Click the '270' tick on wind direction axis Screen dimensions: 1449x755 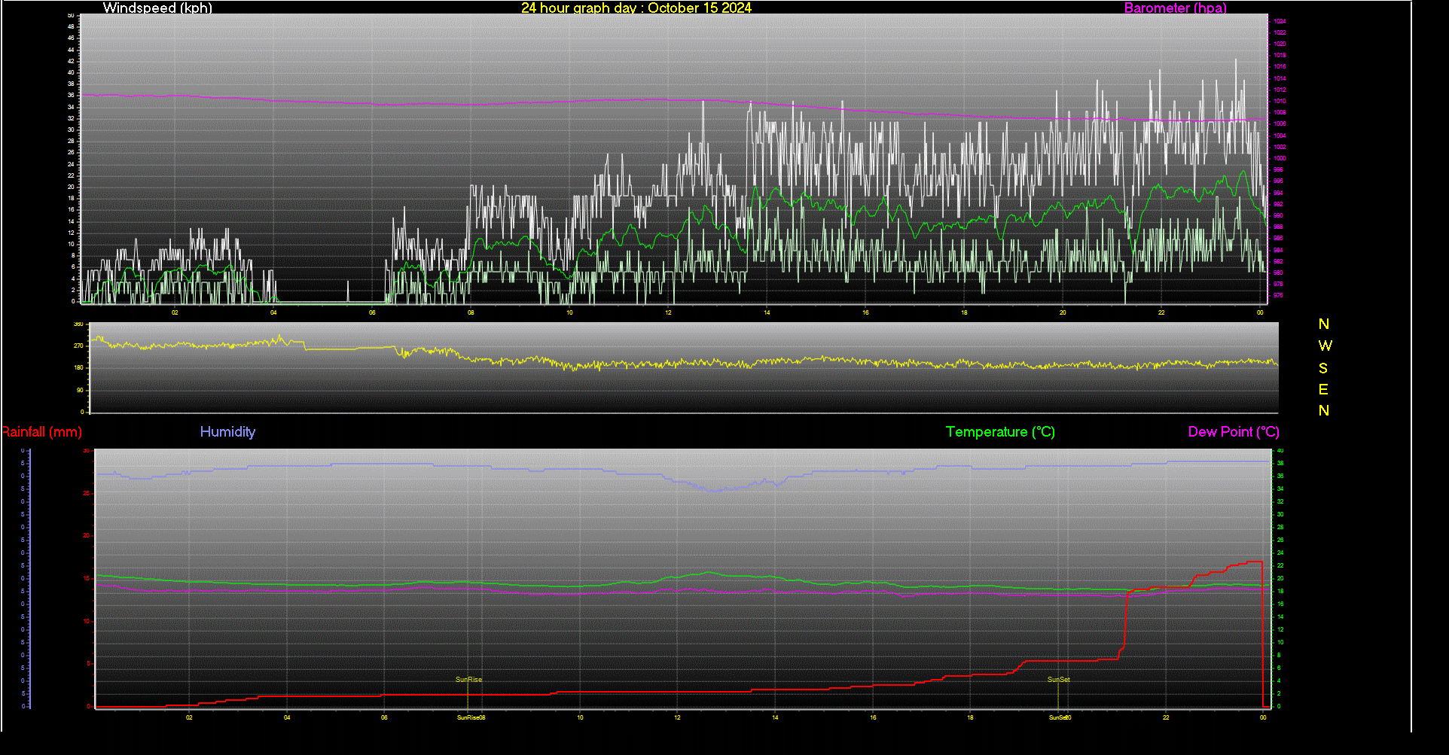pos(78,346)
